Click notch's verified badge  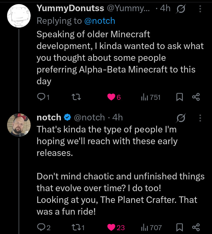tap(67, 117)
